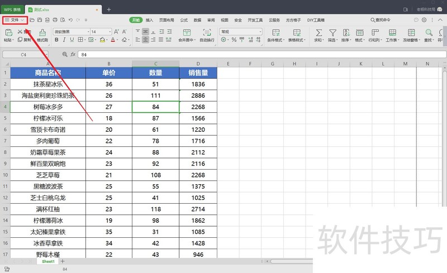Click the insert function fx icon

pos(73,55)
